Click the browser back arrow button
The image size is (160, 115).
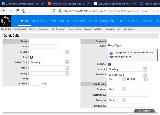(x=4, y=11)
